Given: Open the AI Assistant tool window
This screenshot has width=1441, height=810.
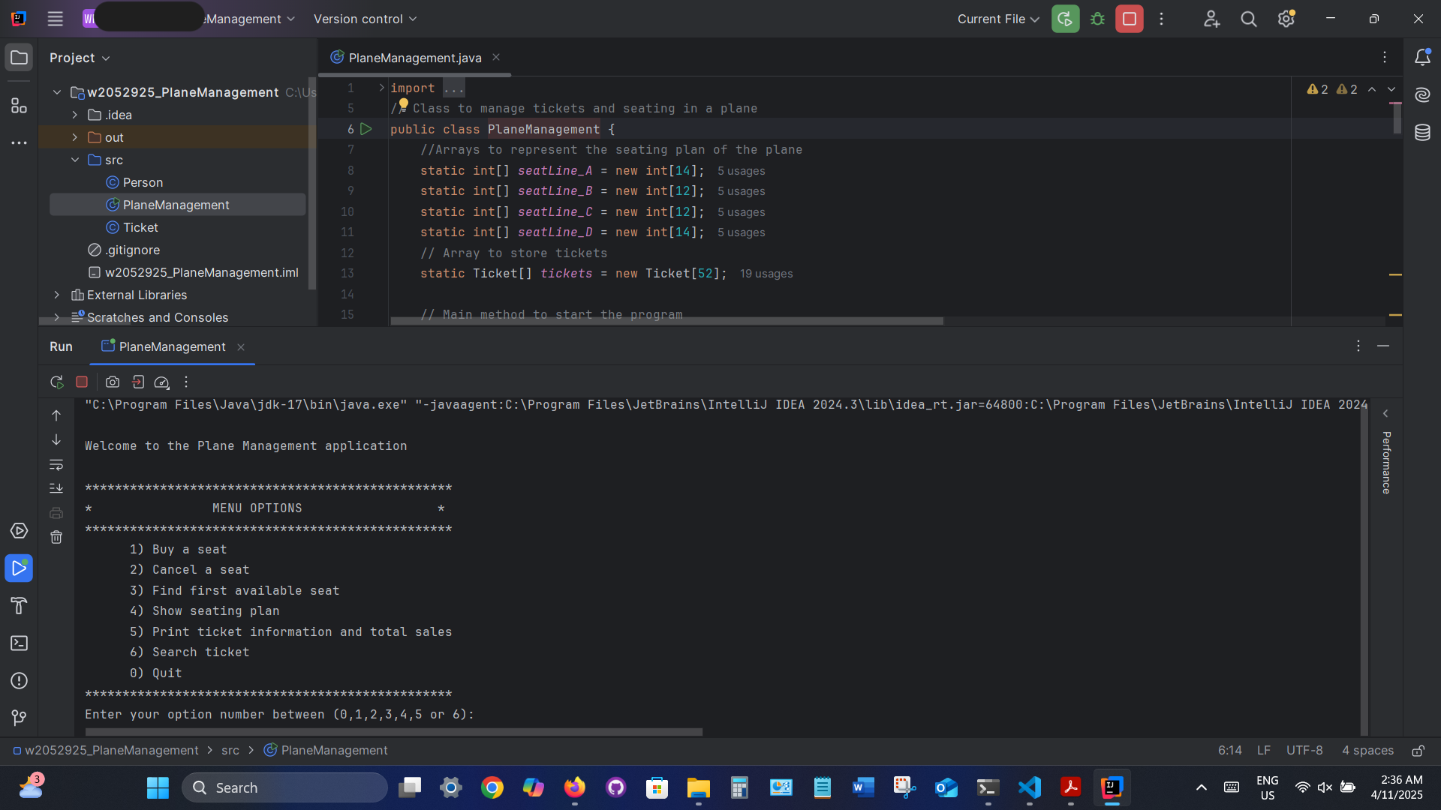Looking at the screenshot, I should tap(1422, 94).
